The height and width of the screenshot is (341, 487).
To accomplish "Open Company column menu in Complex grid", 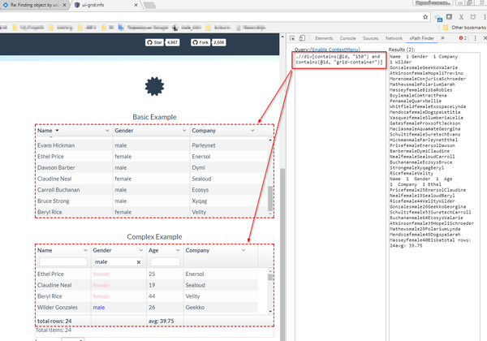I will click(x=243, y=250).
